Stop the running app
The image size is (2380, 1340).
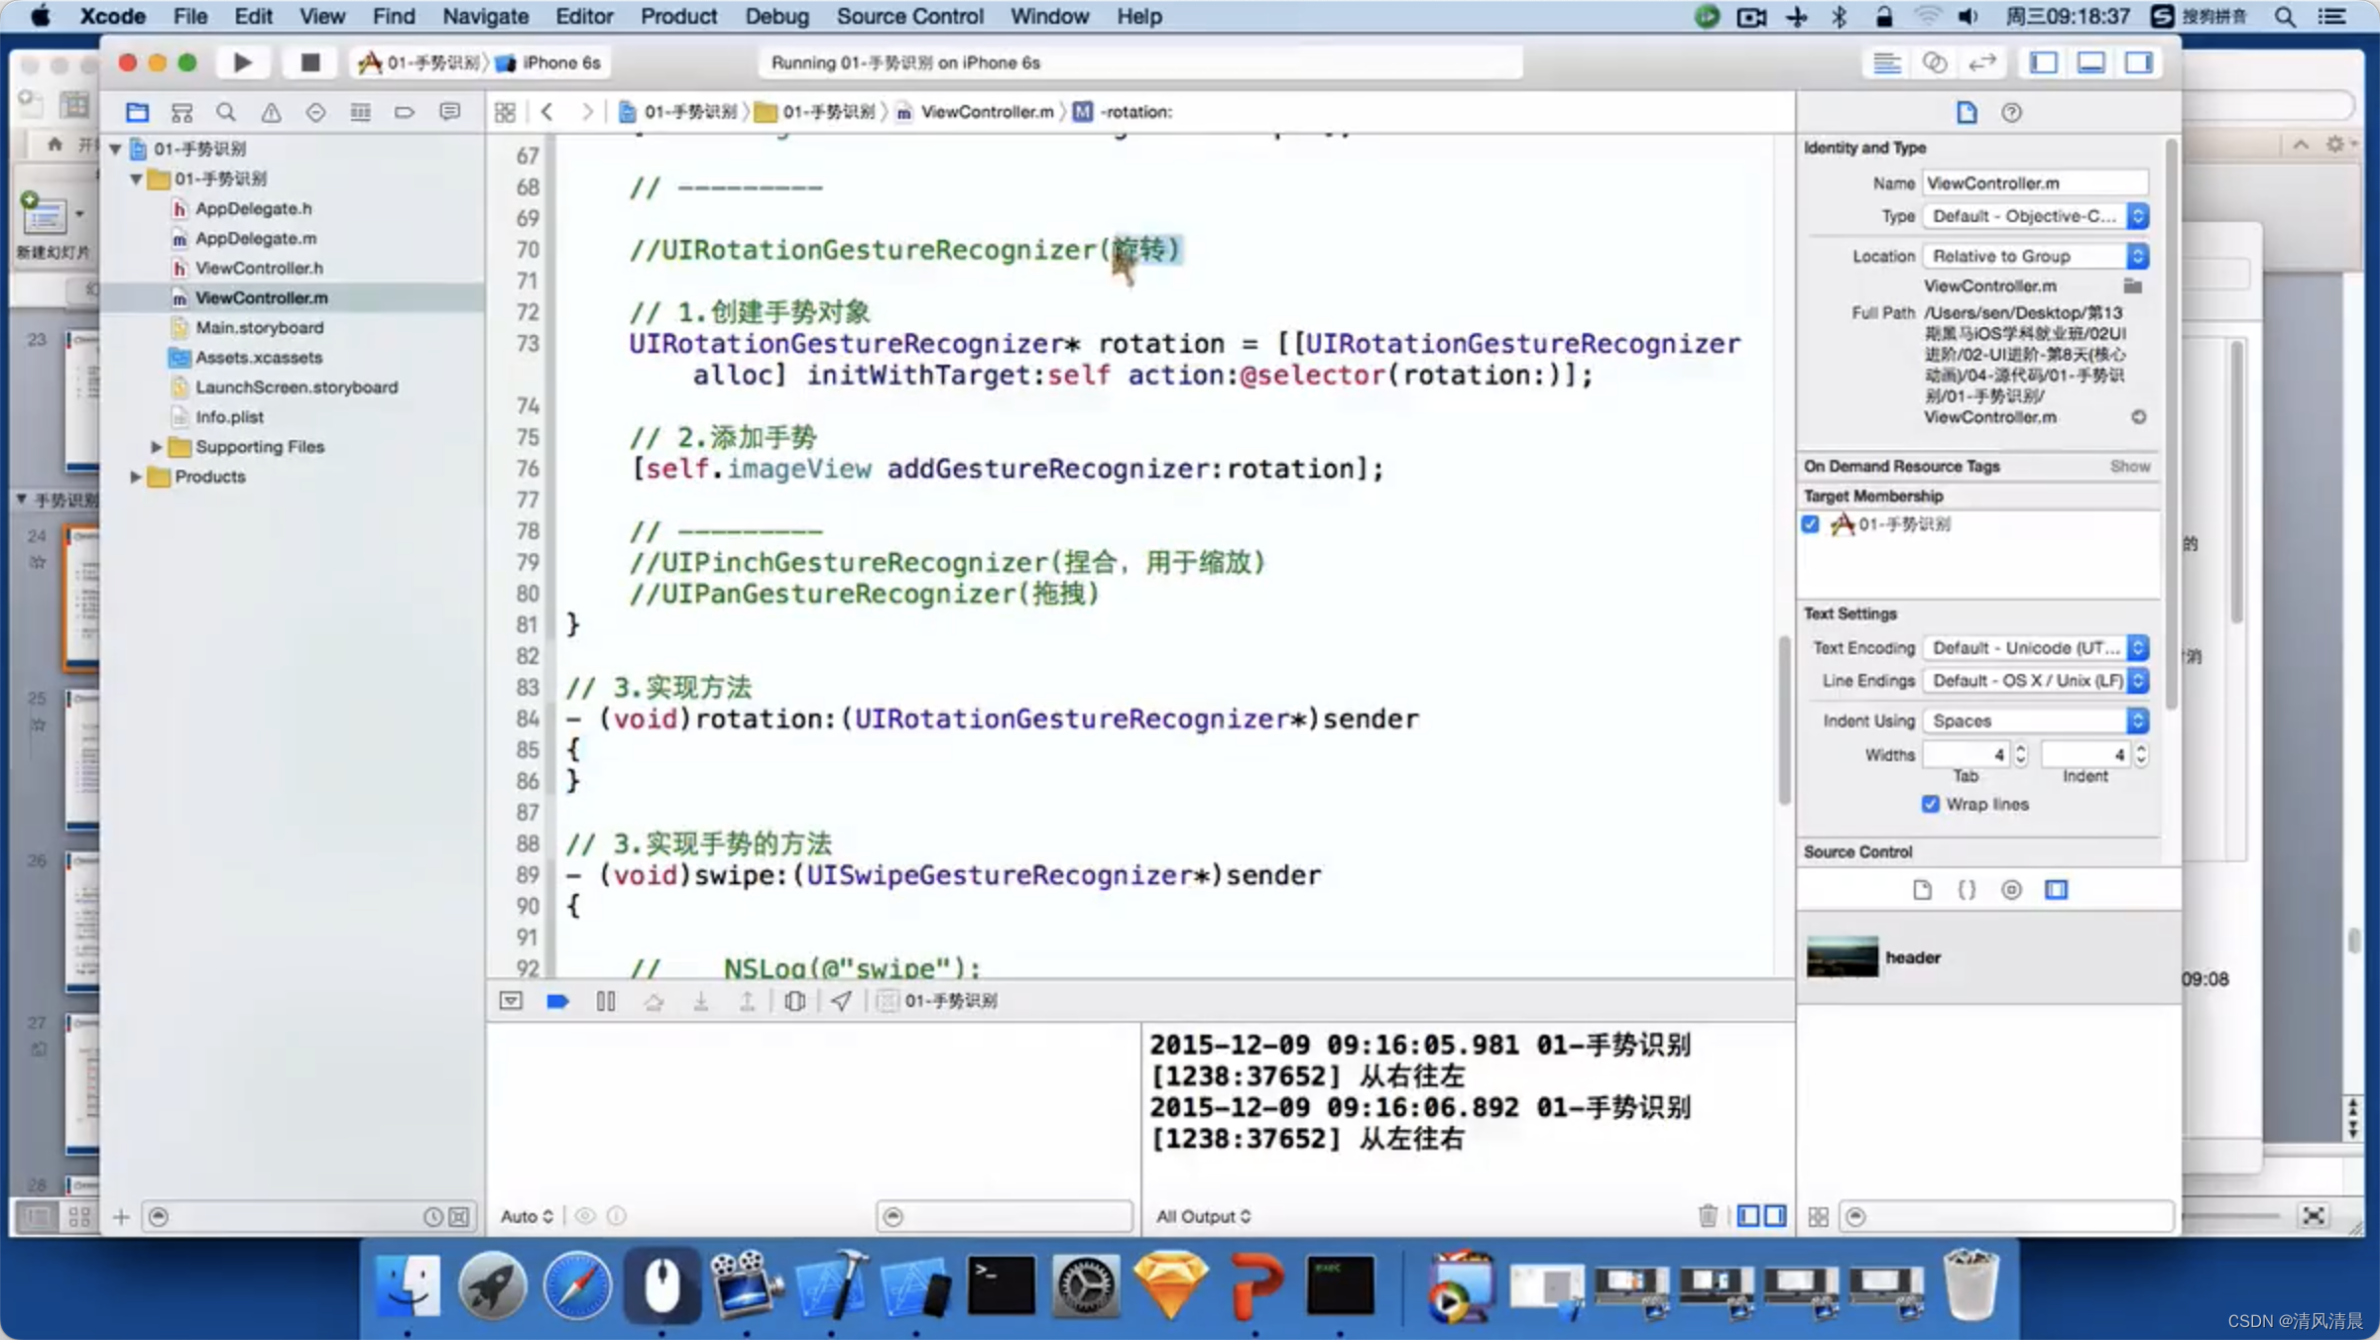click(309, 62)
